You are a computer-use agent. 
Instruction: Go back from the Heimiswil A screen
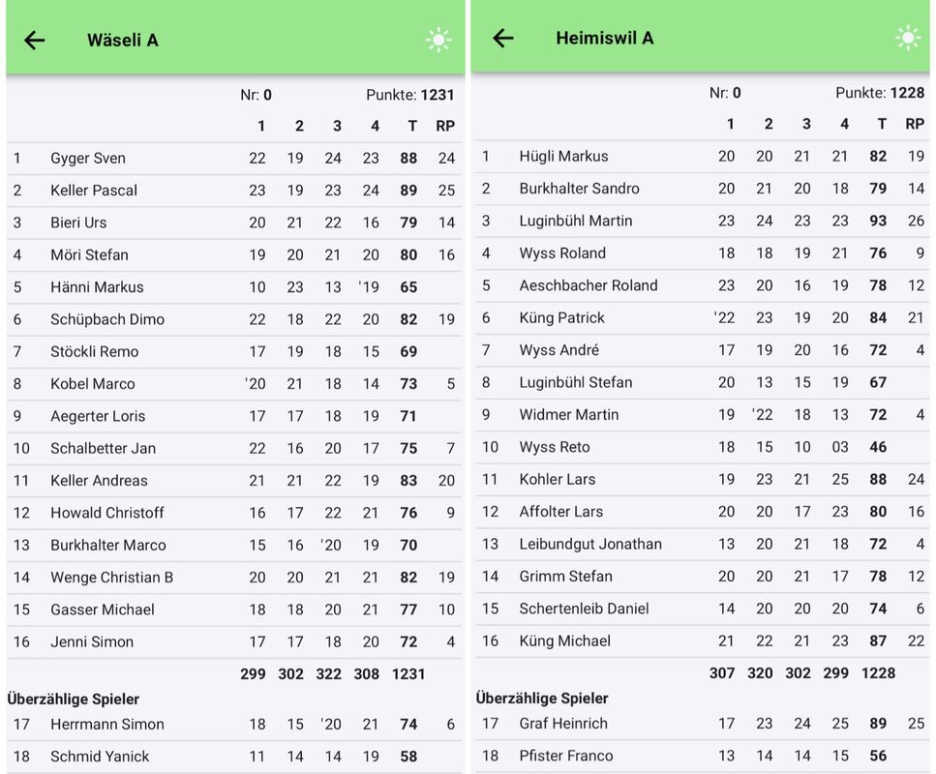click(x=503, y=38)
